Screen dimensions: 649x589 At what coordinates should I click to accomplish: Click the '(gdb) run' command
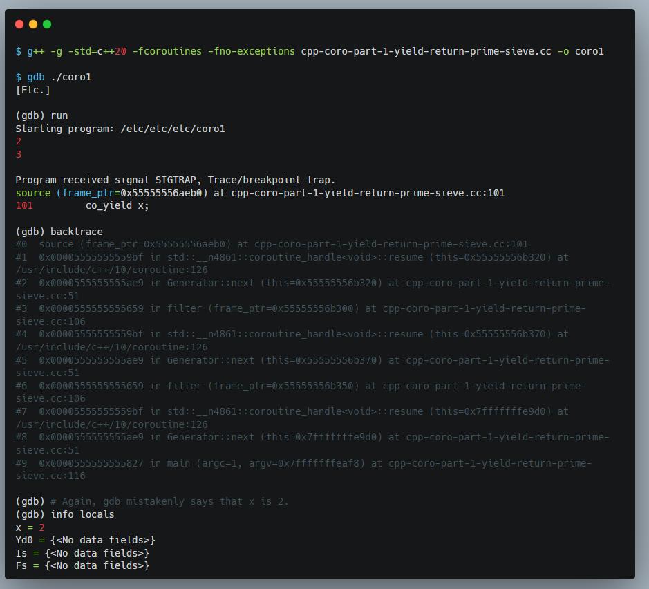click(41, 115)
